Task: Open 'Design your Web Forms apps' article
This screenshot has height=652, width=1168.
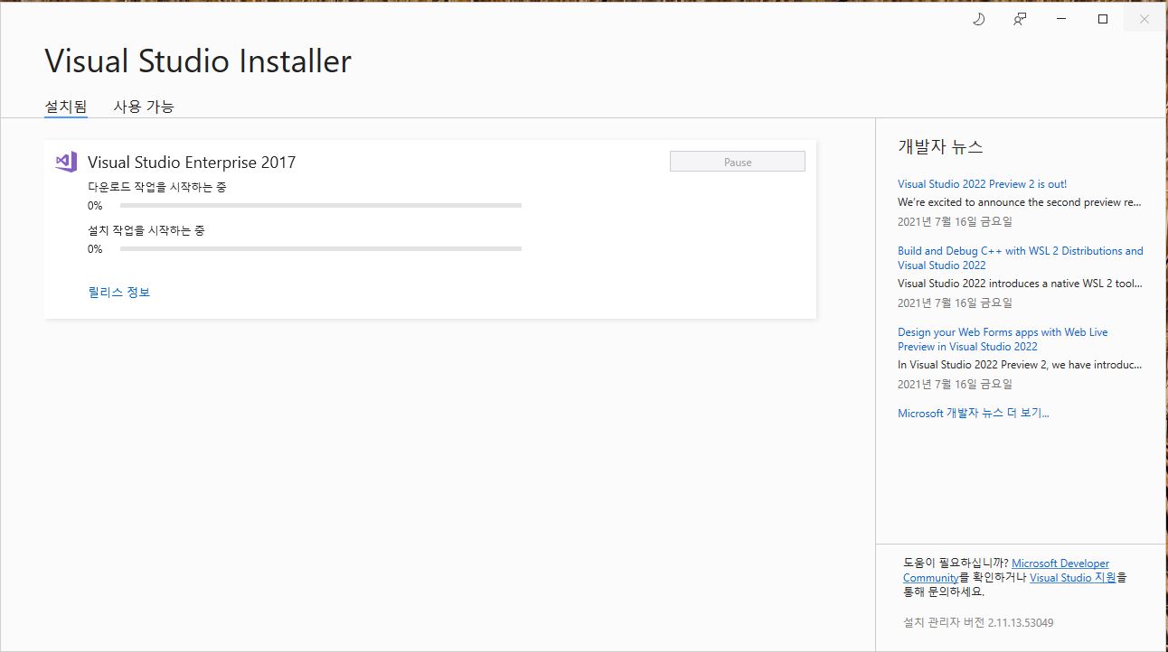Action: [x=1003, y=340]
